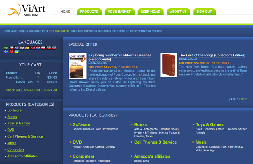Select the Turkish flag language icon
This screenshot has height=164, width=253.
(11, 52)
